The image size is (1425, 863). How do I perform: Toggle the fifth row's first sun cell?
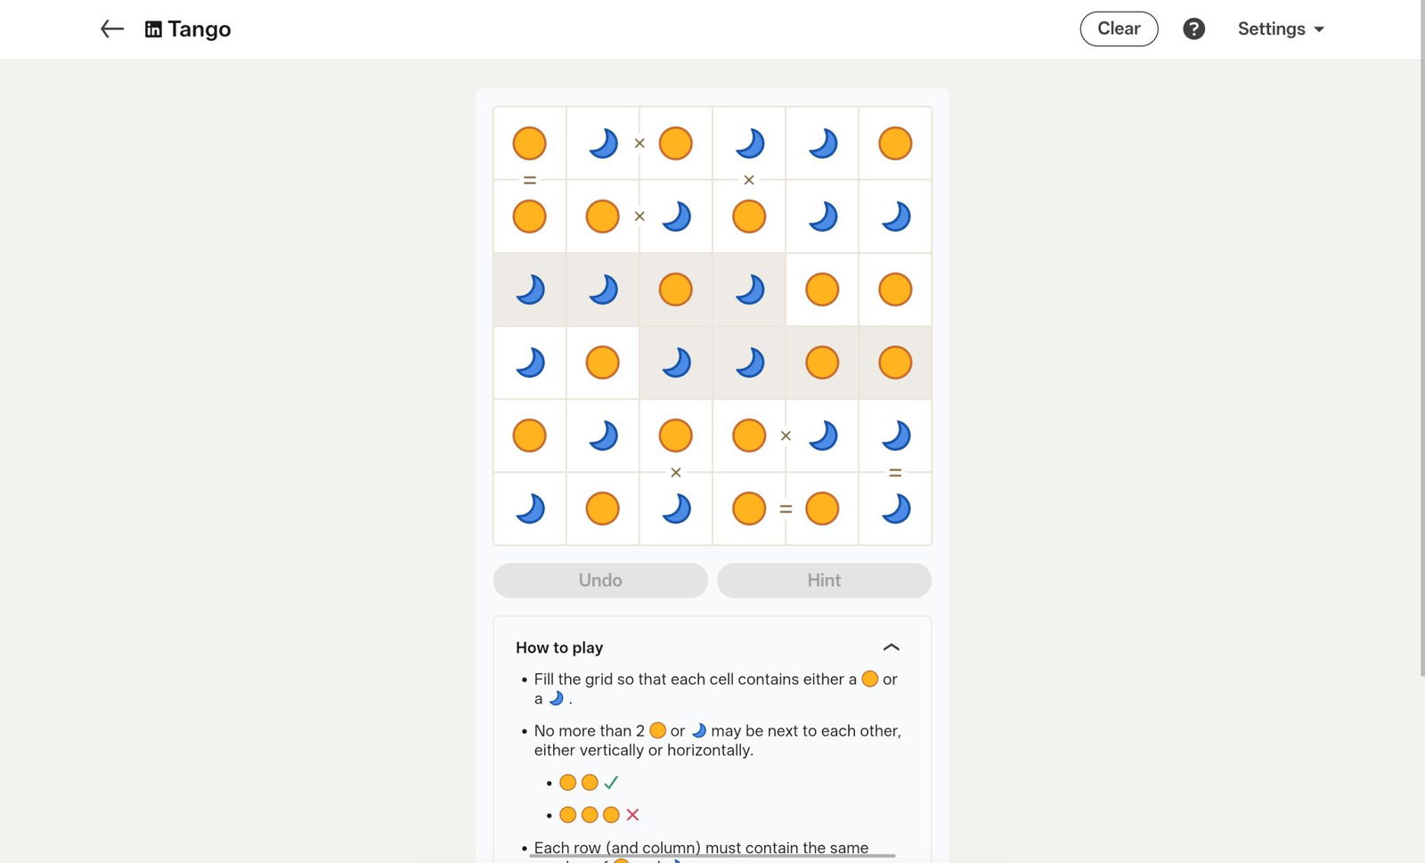pyautogui.click(x=529, y=436)
